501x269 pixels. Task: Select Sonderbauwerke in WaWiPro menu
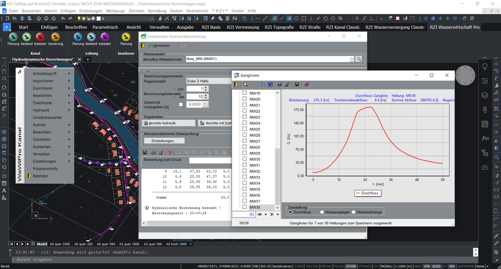(x=48, y=117)
